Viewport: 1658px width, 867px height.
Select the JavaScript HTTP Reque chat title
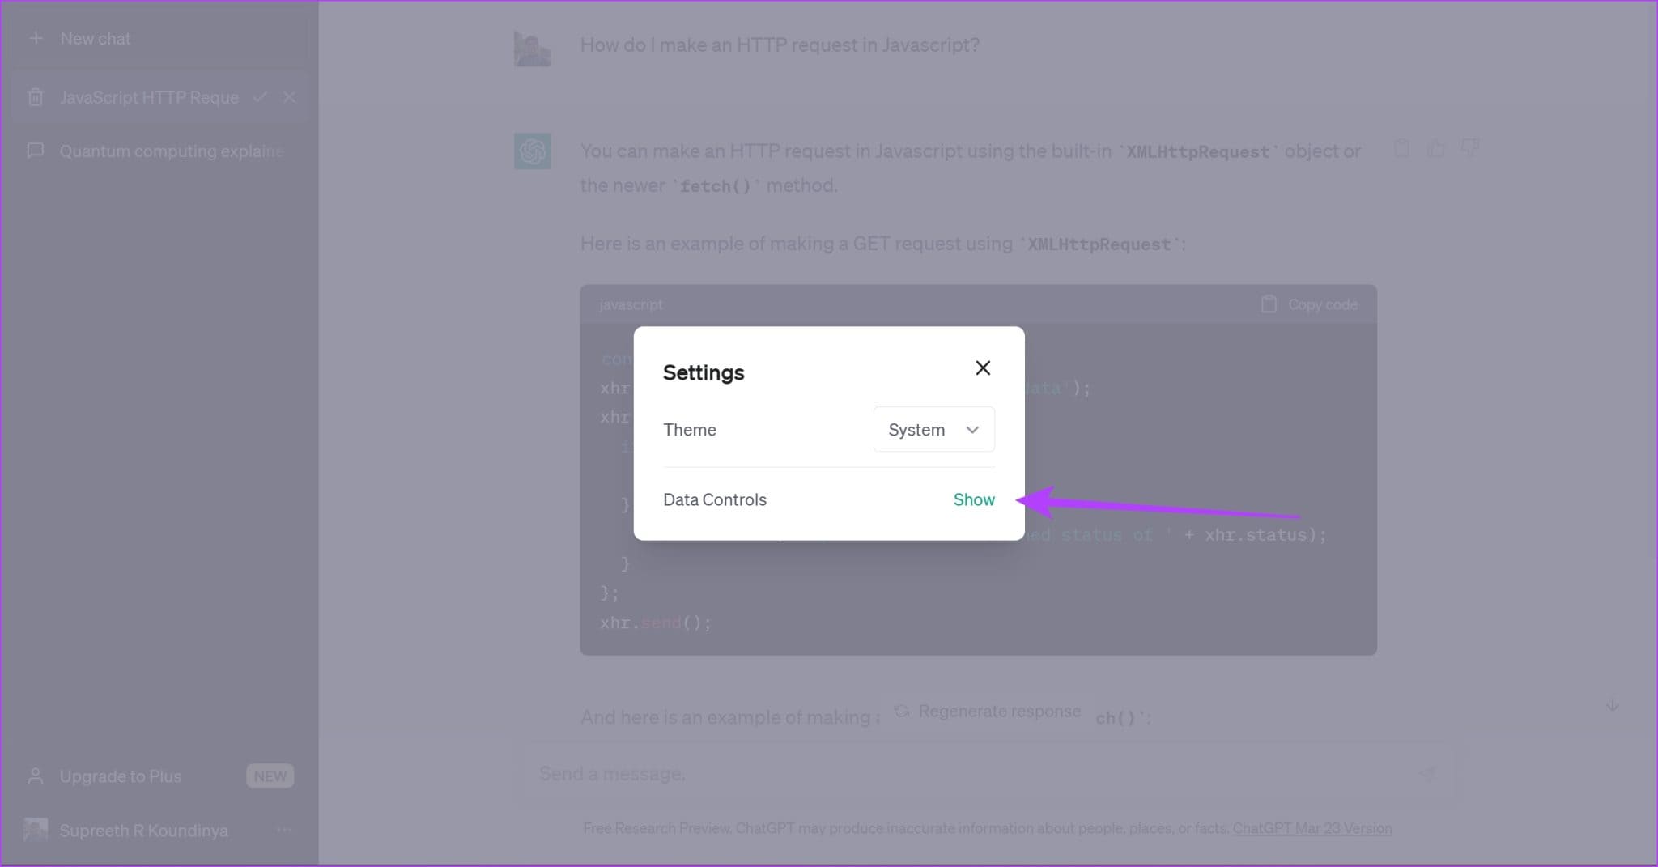(x=149, y=97)
